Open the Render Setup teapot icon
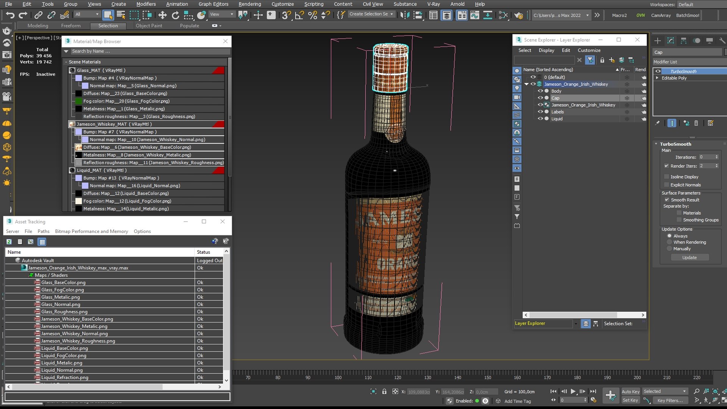 [519, 15]
